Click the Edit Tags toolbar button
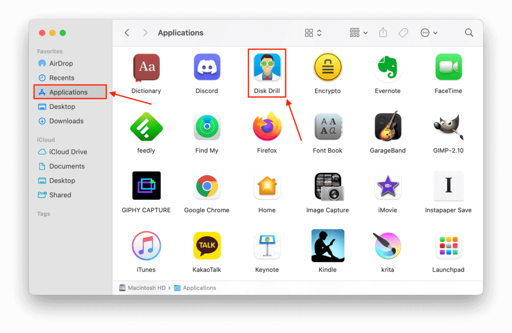The height and width of the screenshot is (333, 512). click(403, 33)
